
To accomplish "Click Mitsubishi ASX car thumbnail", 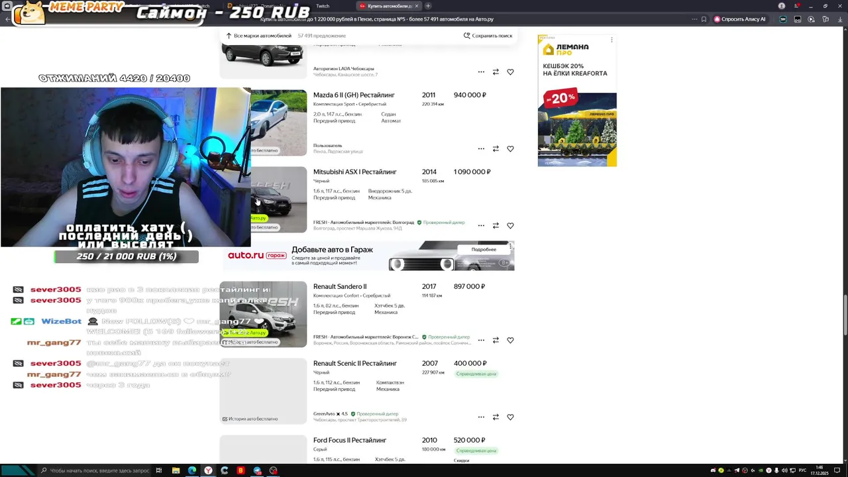I will 279,199.
